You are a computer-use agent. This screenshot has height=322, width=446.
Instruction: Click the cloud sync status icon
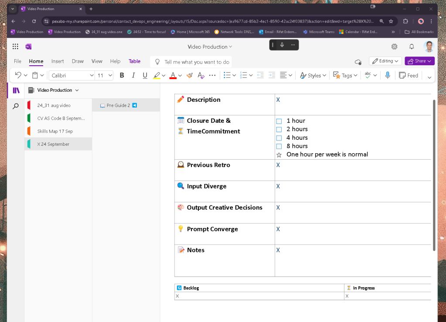358,62
